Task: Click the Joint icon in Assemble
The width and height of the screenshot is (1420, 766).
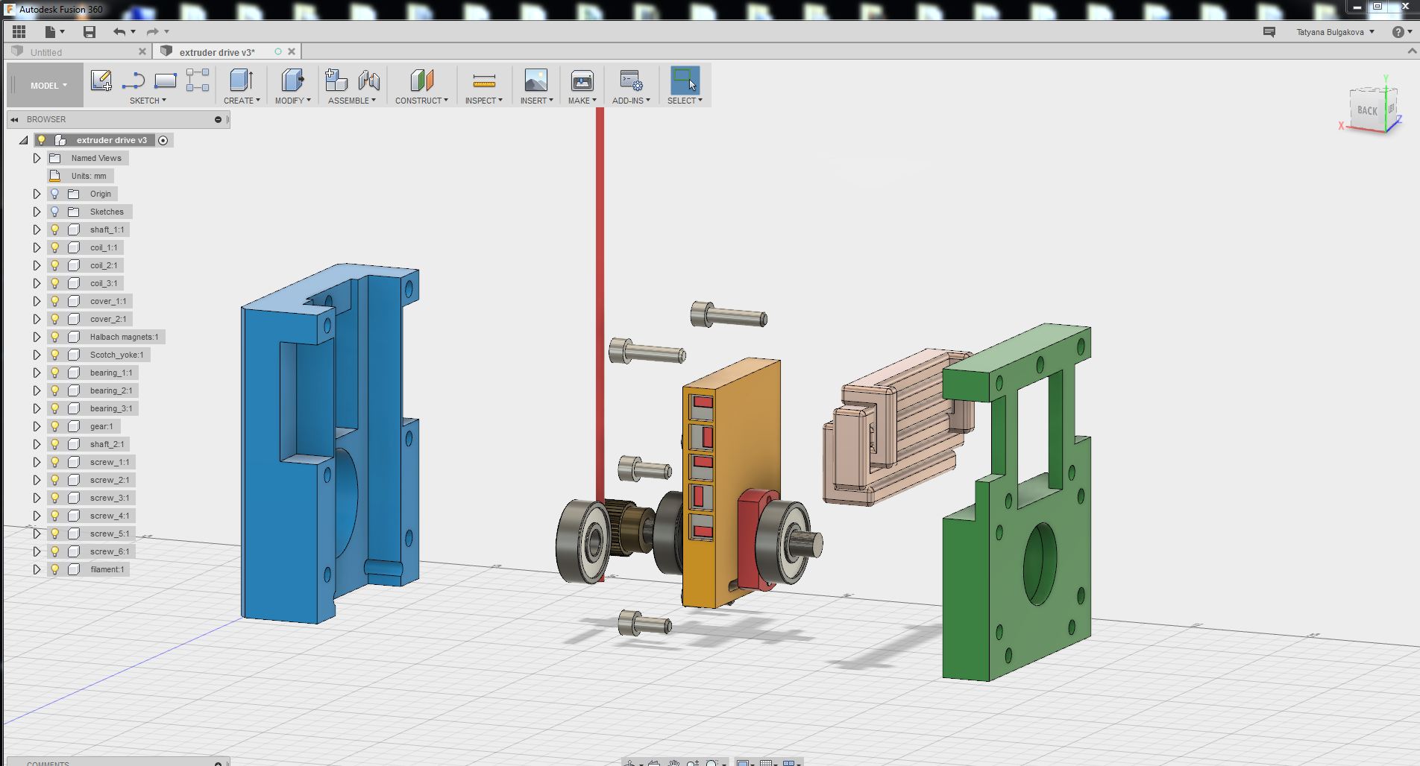Action: 369,80
